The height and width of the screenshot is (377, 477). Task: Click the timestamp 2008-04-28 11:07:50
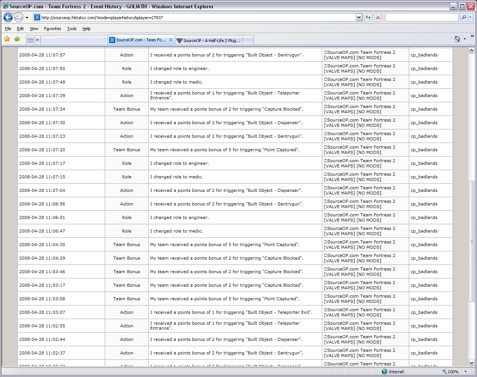point(42,68)
